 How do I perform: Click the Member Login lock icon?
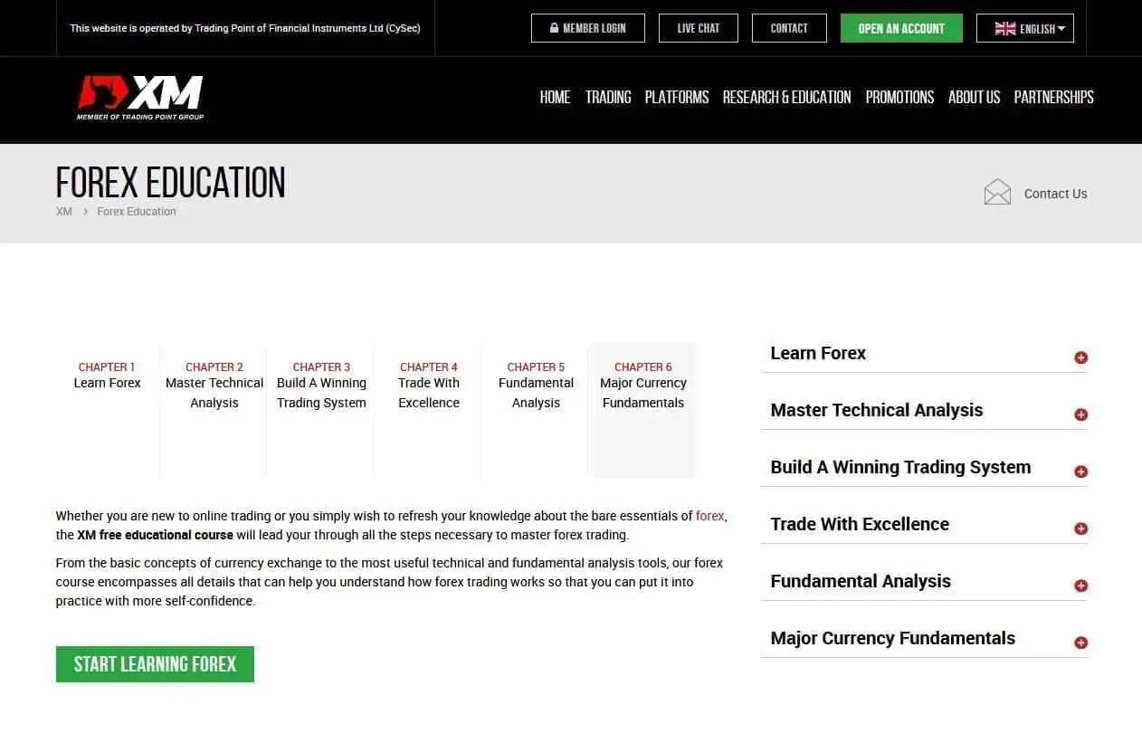click(x=555, y=28)
